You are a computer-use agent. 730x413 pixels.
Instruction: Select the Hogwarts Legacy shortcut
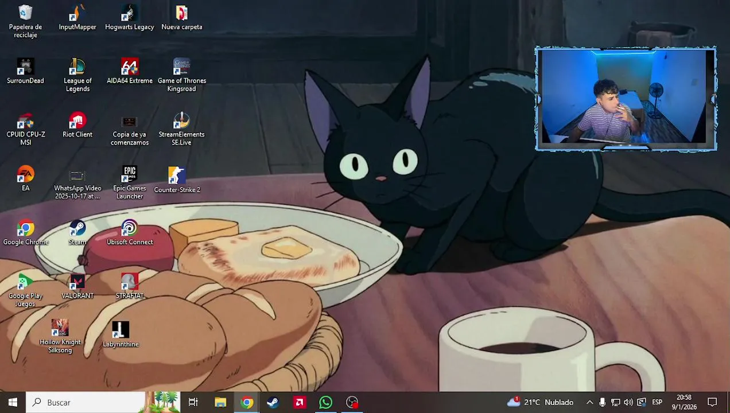pos(130,17)
